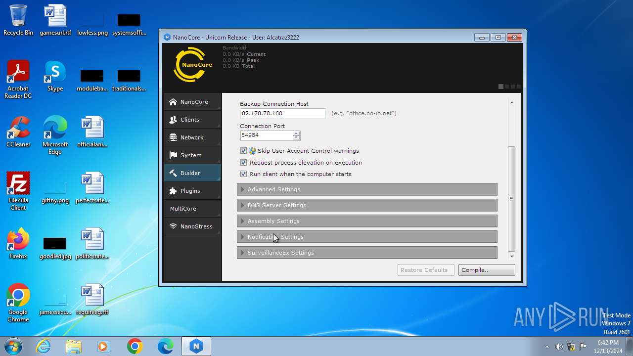Open the Clients section
633x356 pixels.
click(192, 120)
